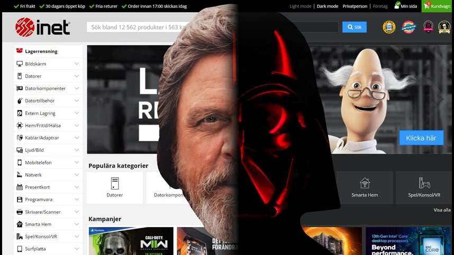454x255 pixels.
Task: Click the Presentkort gift card icon
Action: (20, 187)
